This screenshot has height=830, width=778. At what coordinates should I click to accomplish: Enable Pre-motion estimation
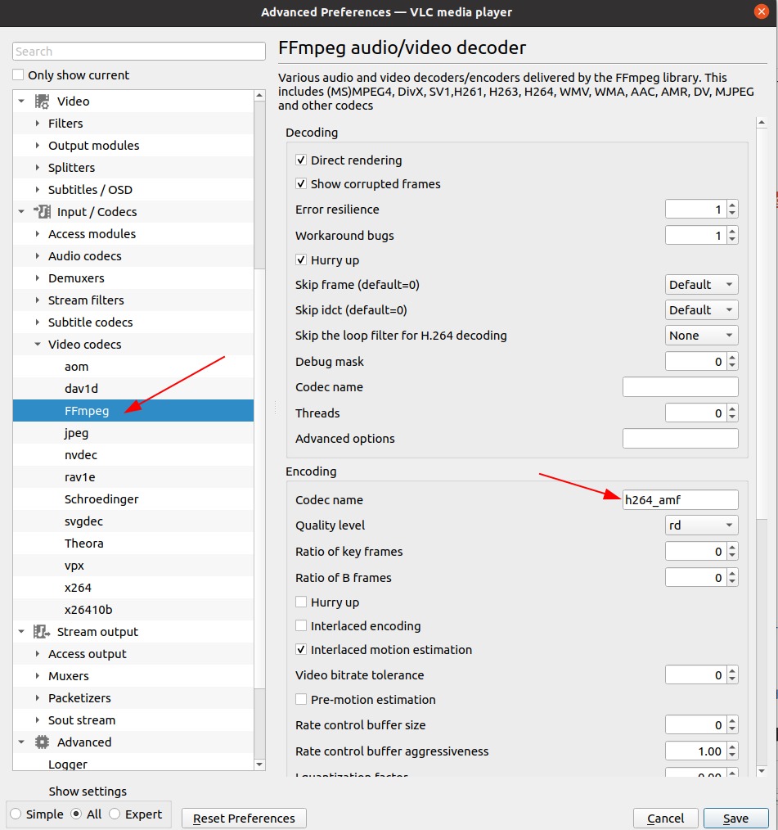pos(301,699)
